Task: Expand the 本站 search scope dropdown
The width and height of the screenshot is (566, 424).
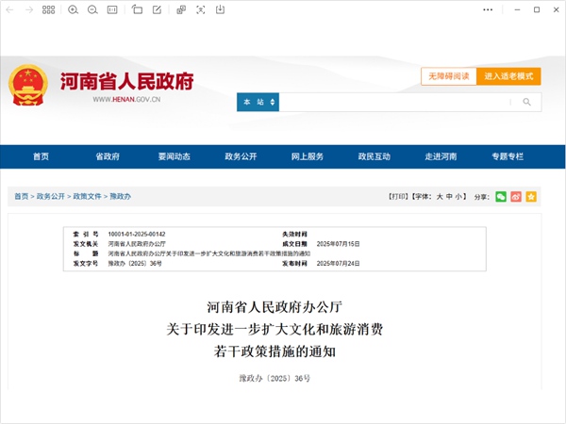Action: pos(258,102)
